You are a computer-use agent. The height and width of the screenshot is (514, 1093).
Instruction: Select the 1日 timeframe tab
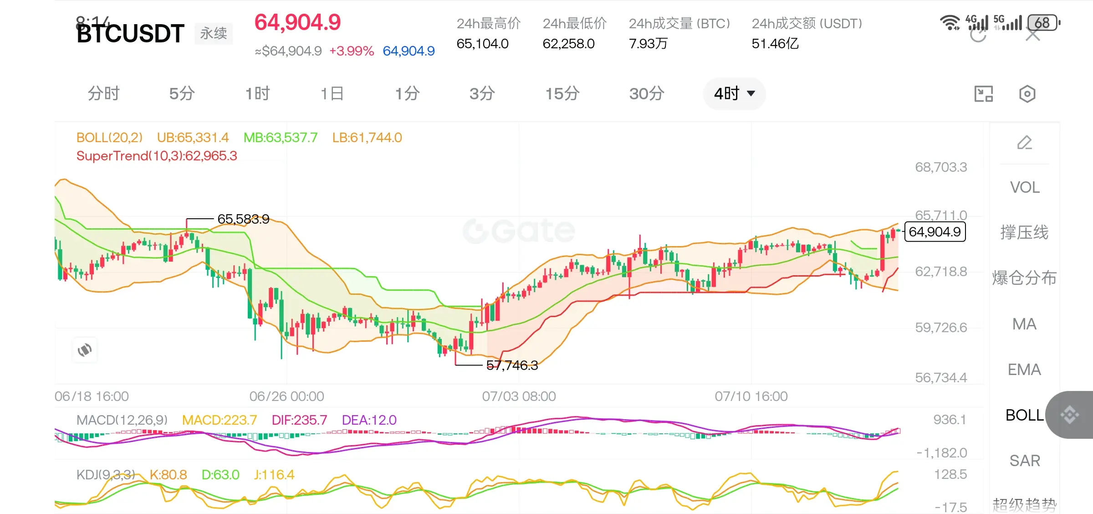[332, 93]
